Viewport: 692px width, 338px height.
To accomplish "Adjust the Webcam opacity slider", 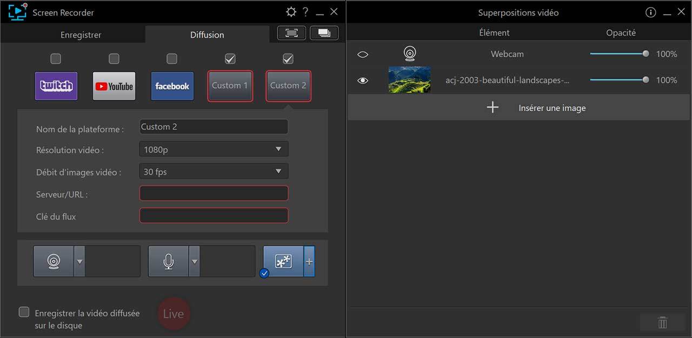I will (x=620, y=54).
